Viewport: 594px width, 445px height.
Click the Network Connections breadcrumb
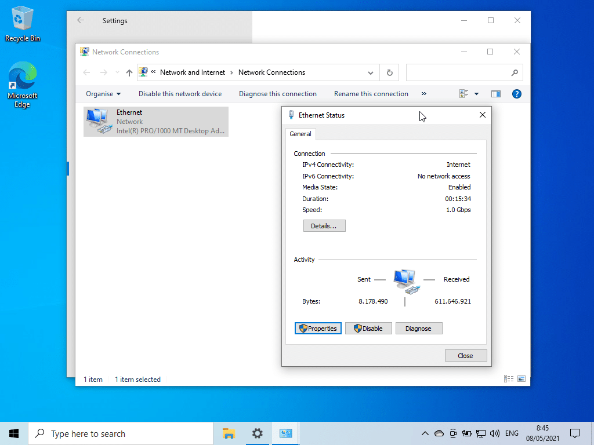click(x=271, y=72)
